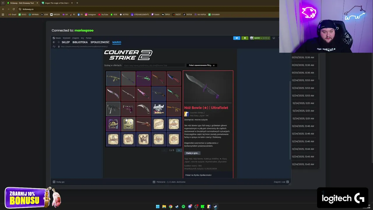Open the Znajomi menu in Steam
Image resolution: width=373 pixels, height=210 pixels.
coord(75,38)
